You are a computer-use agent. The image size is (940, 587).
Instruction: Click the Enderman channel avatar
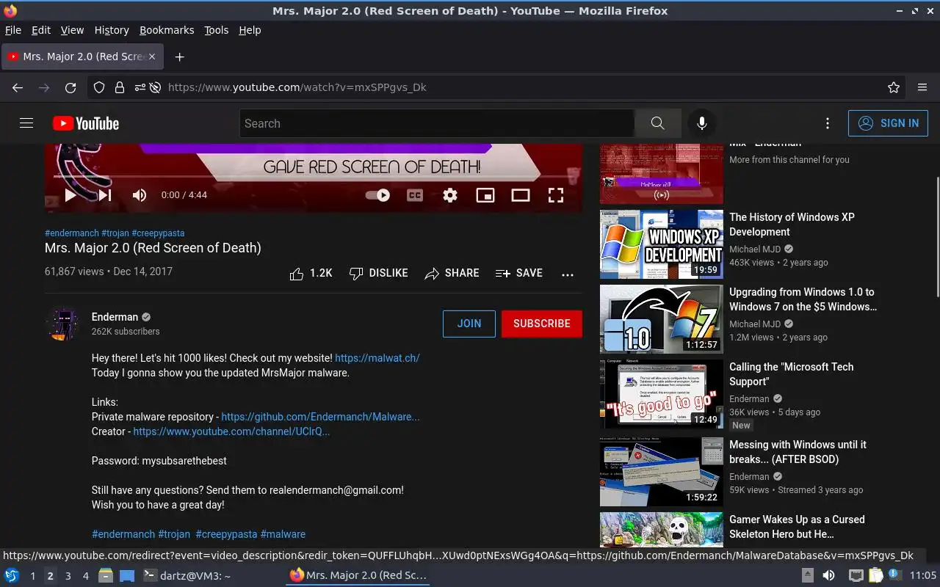point(62,324)
